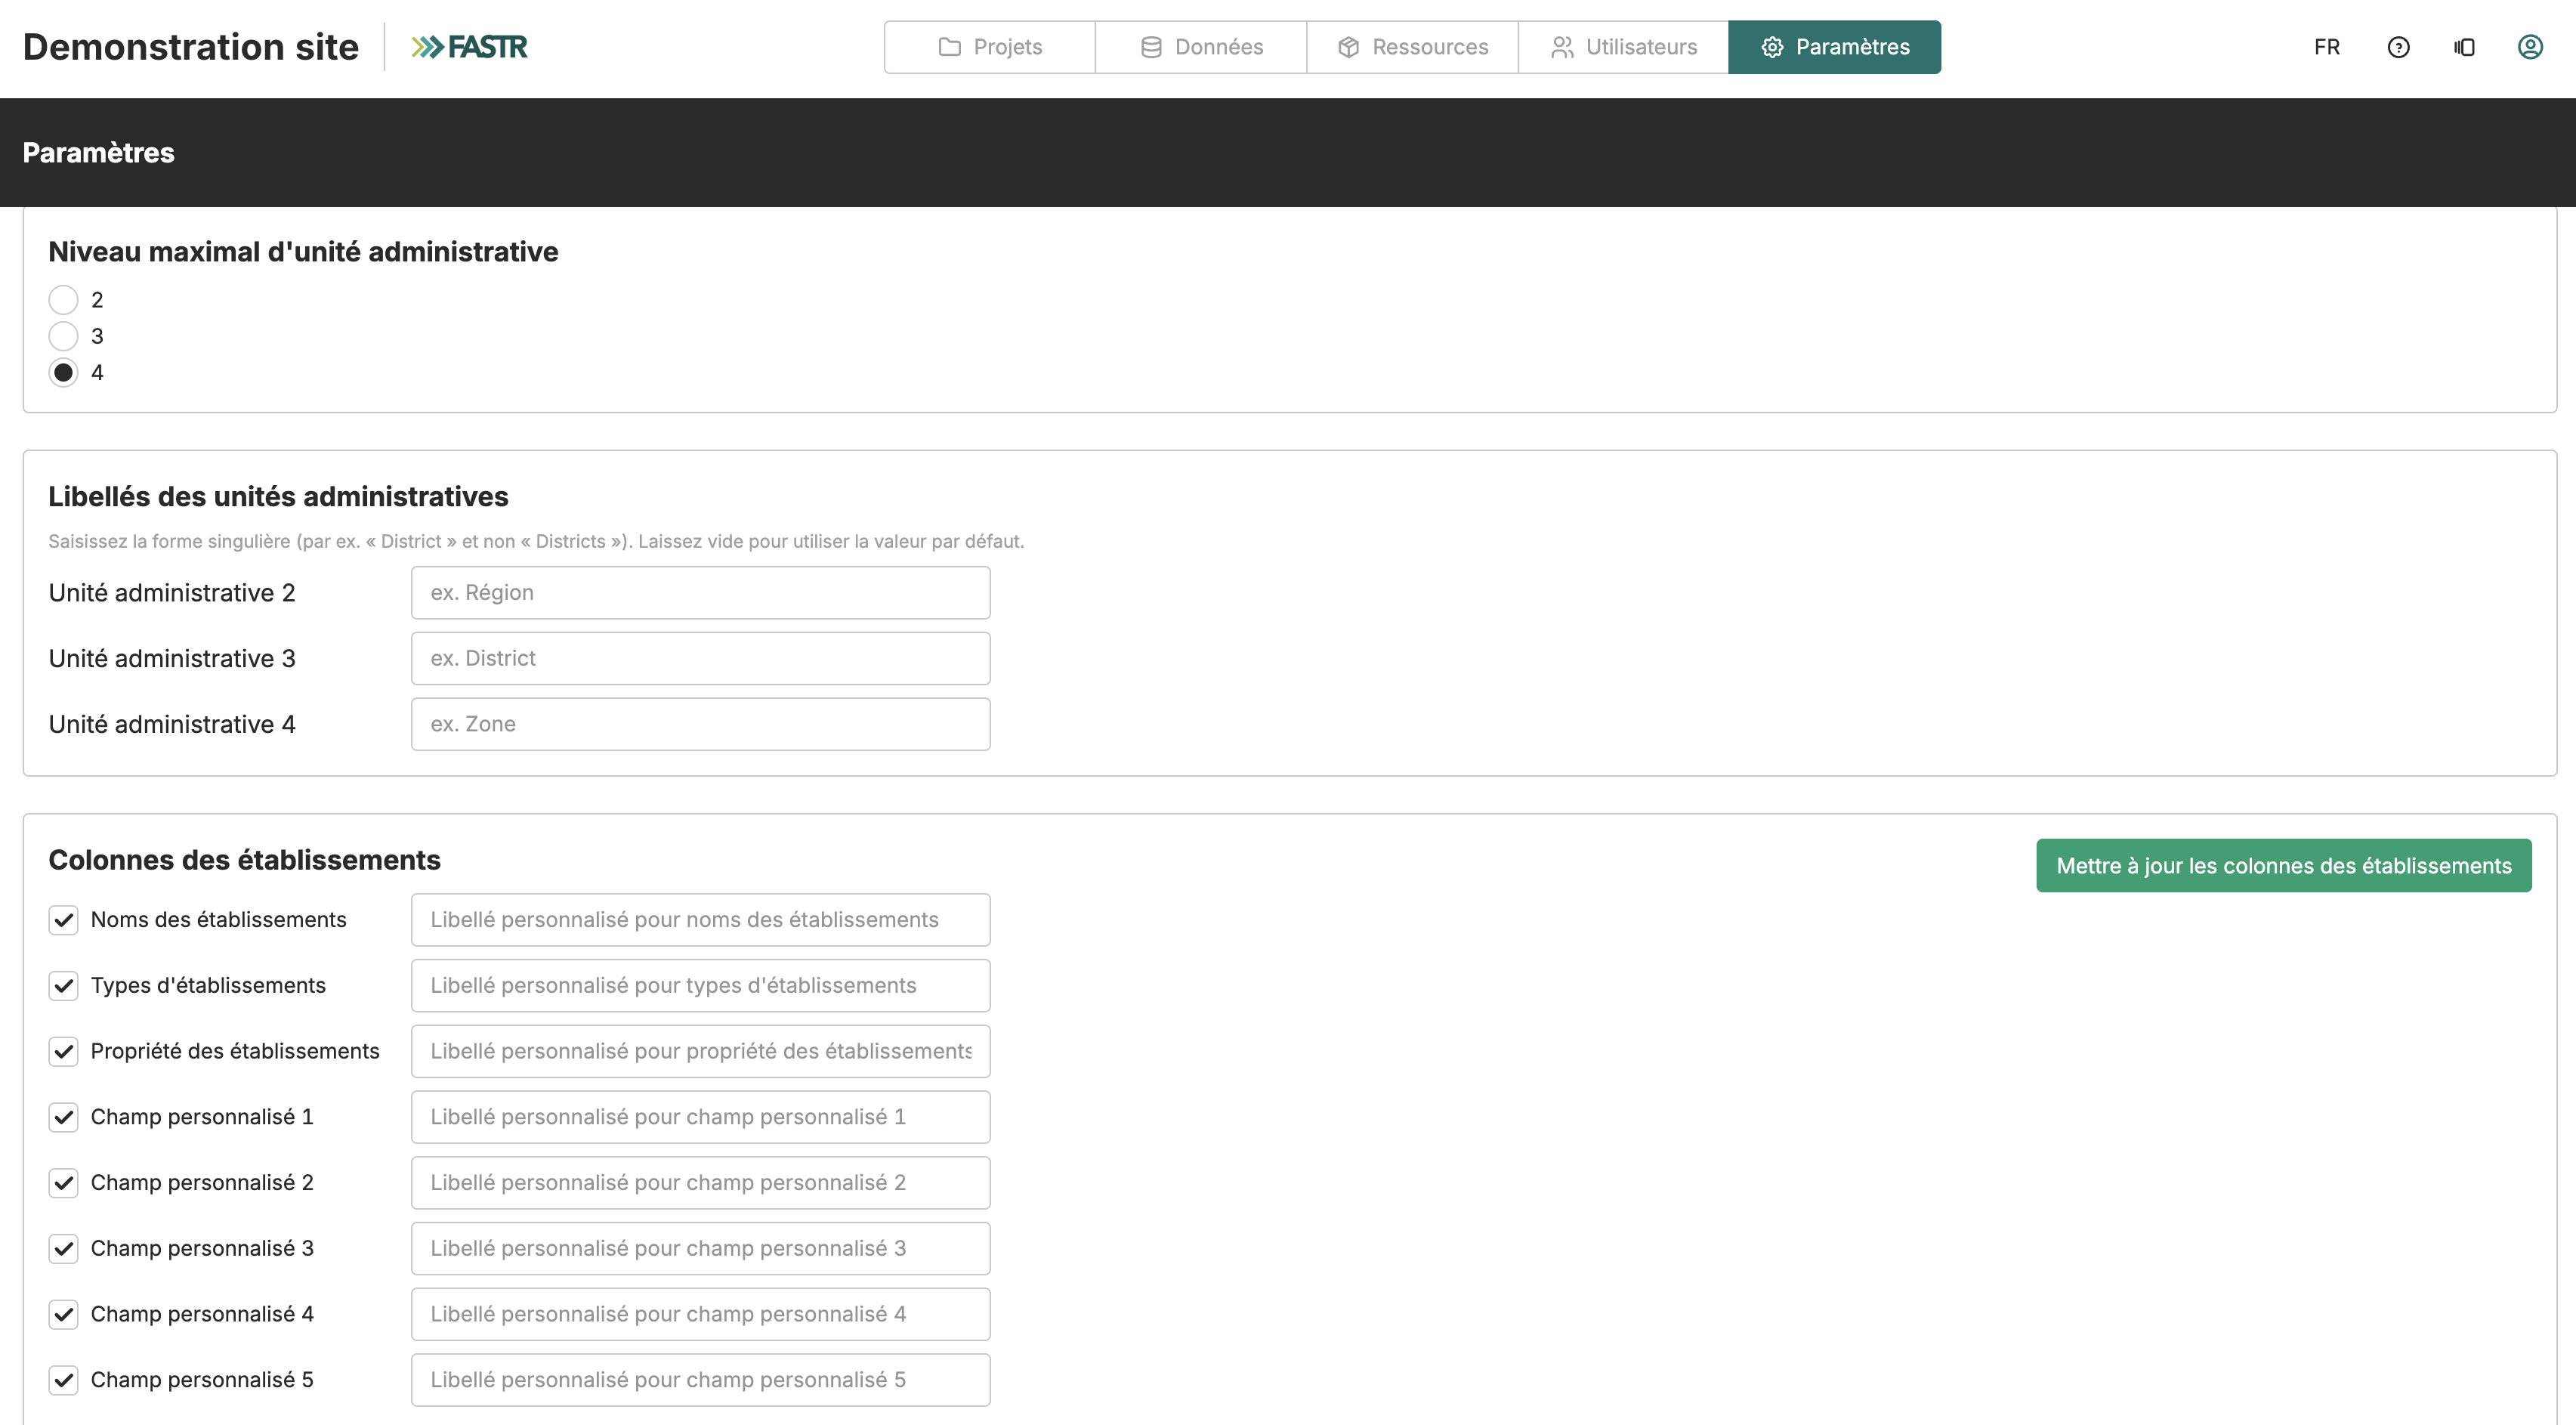Click the Demonstration site title
Image resolution: width=2576 pixels, height=1425 pixels.
(x=190, y=47)
